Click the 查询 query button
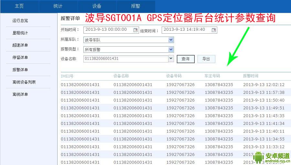Image resolution: width=291 pixels, height=165 pixels. tap(186, 59)
